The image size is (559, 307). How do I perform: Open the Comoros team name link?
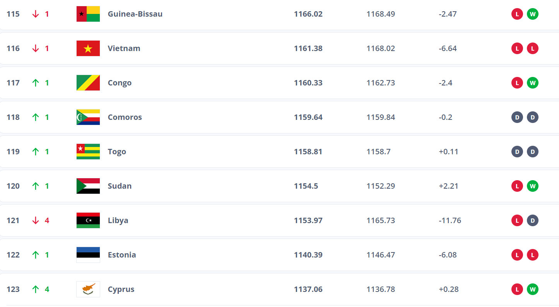[x=125, y=117]
